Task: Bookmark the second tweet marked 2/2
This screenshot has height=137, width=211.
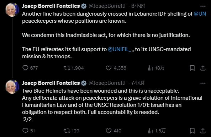Action: (x=192, y=131)
